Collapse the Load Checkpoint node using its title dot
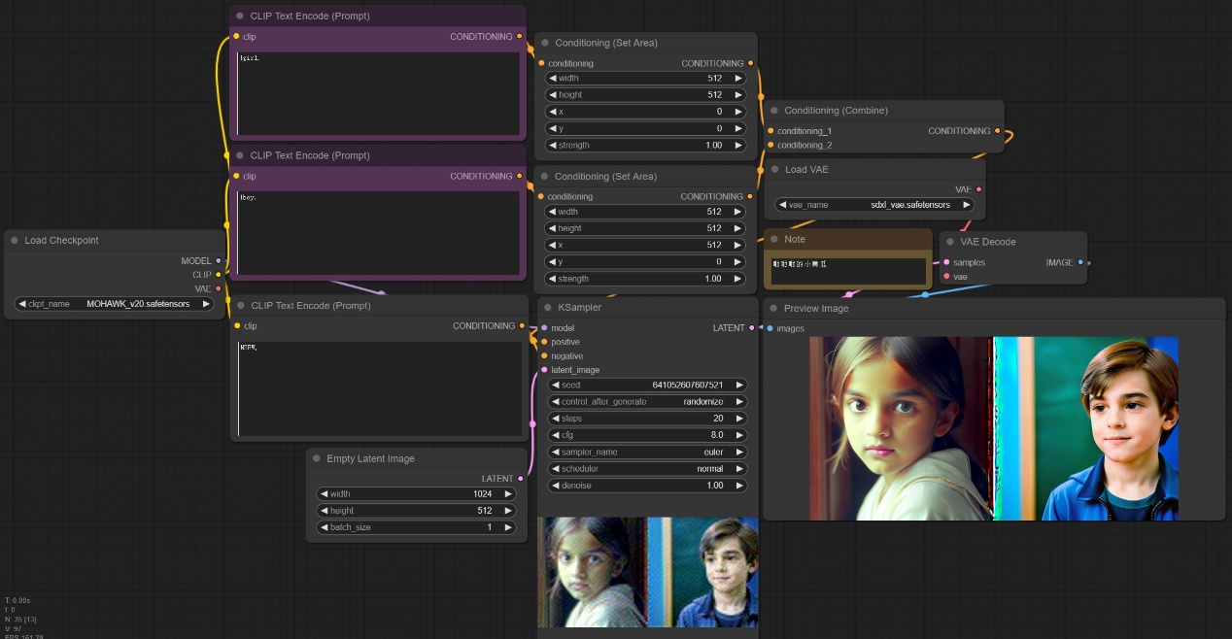Viewport: 1232px width, 639px height. coord(15,241)
